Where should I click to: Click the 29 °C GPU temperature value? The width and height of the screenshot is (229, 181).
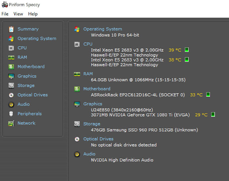[201, 115]
